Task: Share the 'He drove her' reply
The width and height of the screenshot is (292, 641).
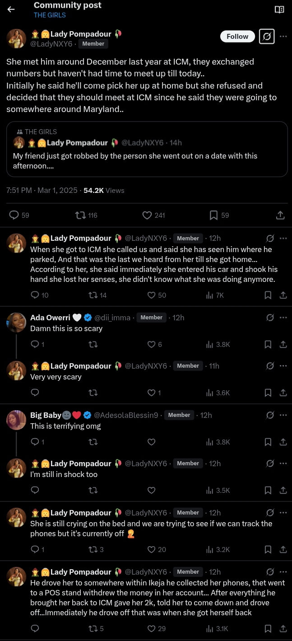Action: click(283, 628)
